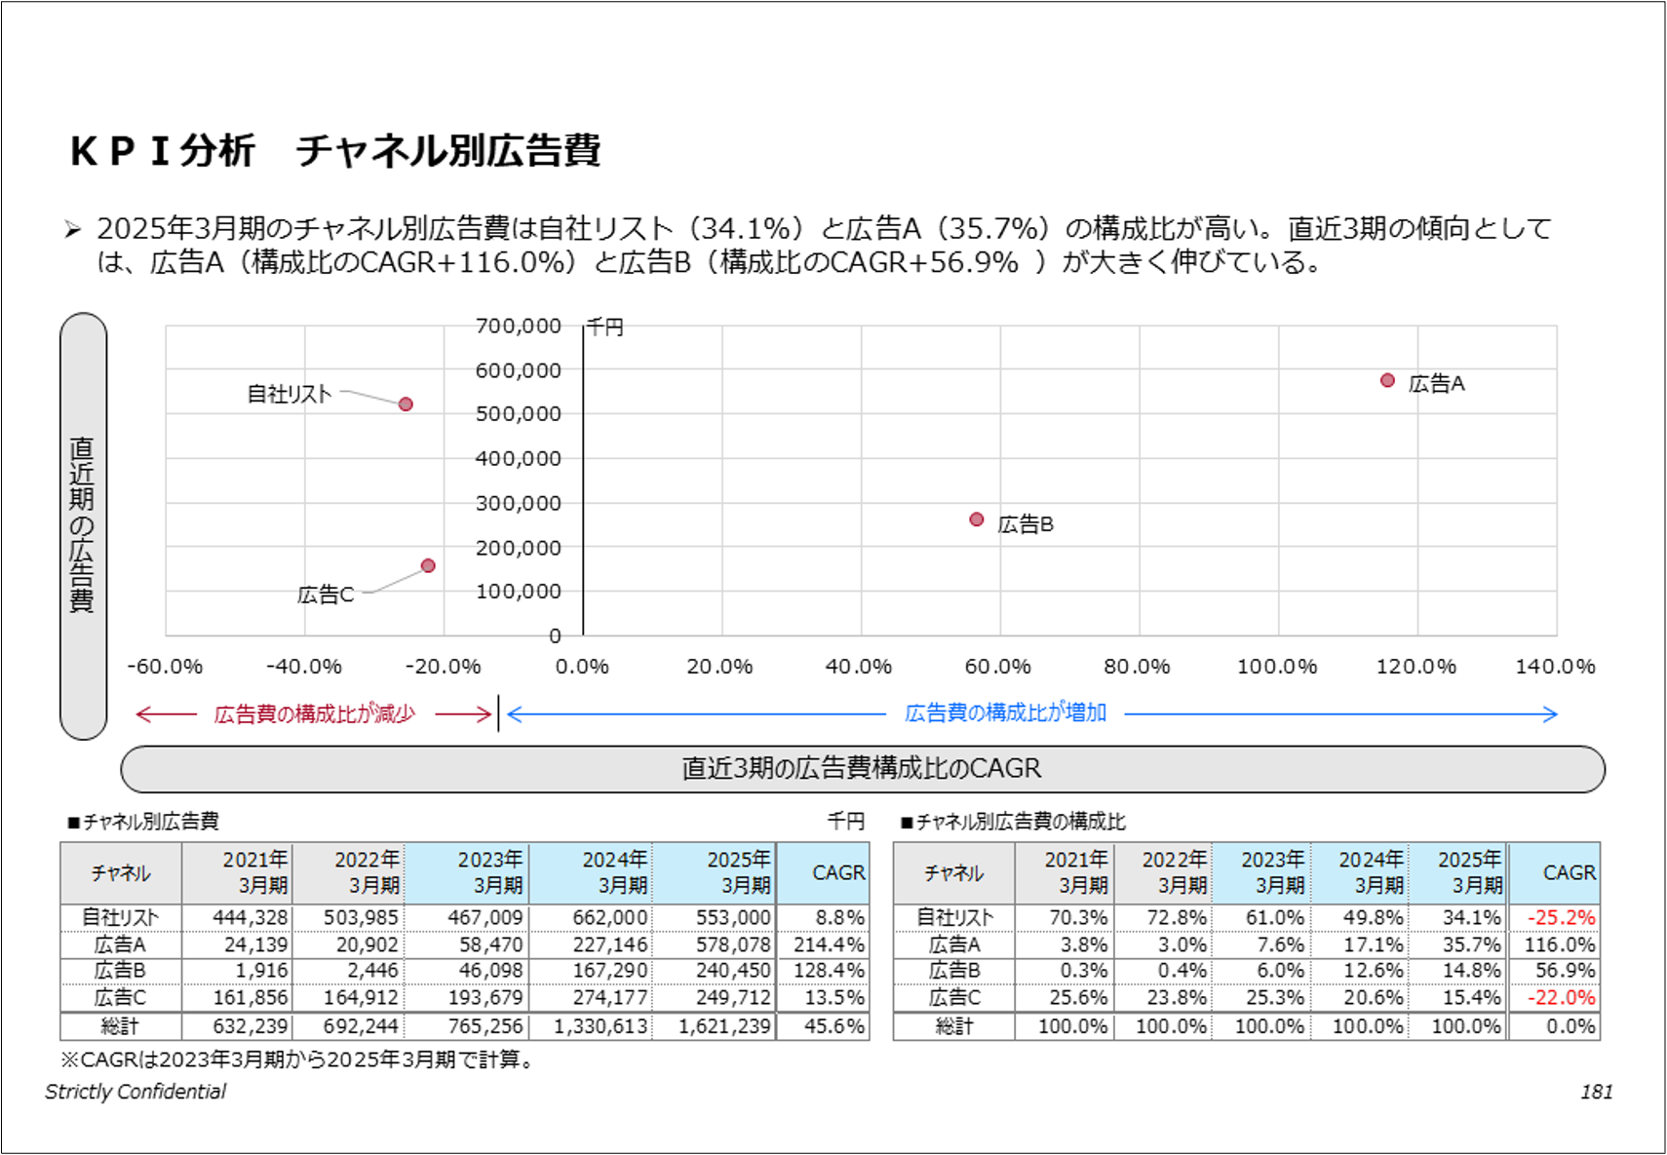Viewport: 1667px width, 1155px height.
Task: Select the 700,000 y-axis value
Action: [519, 326]
